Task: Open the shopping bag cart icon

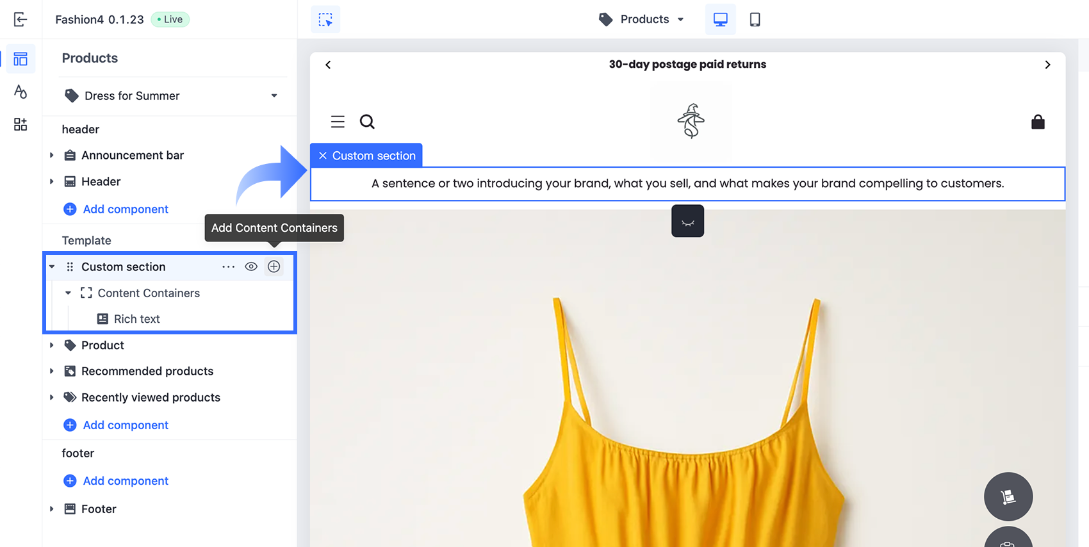Action: [1038, 121]
